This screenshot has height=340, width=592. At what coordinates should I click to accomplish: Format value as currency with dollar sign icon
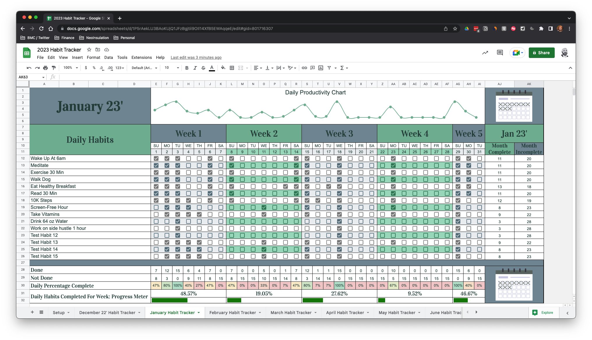86,68
